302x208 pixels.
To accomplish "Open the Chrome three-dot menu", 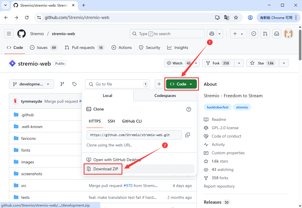I will click(x=296, y=18).
